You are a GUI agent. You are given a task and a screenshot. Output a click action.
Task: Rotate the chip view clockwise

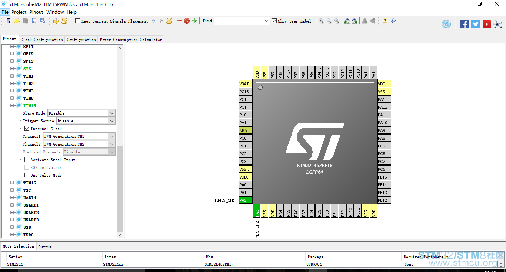354,21
